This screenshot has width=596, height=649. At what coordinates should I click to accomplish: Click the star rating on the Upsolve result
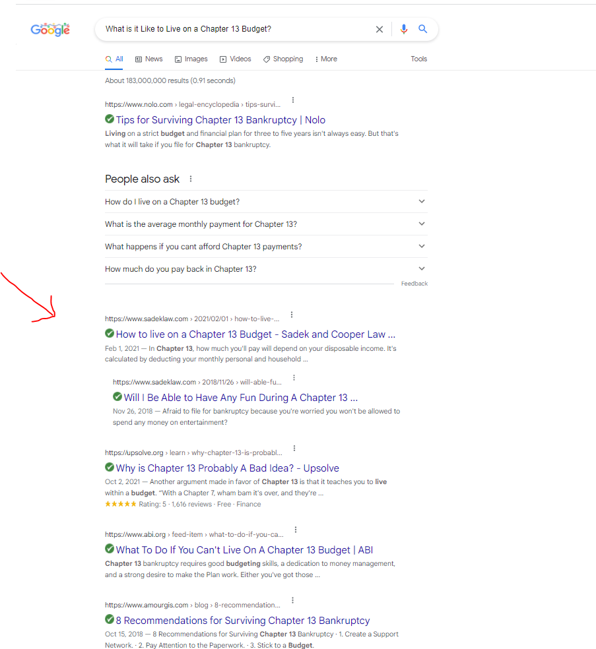[121, 504]
